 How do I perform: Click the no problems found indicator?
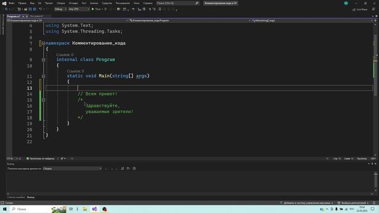click(x=40, y=159)
